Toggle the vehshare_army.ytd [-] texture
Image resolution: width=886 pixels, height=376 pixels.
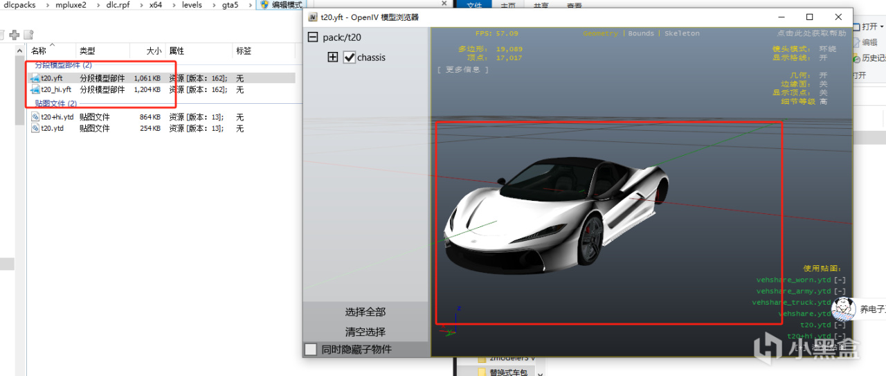tap(840, 292)
